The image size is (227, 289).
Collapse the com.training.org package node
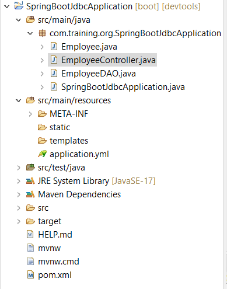coord(30,33)
